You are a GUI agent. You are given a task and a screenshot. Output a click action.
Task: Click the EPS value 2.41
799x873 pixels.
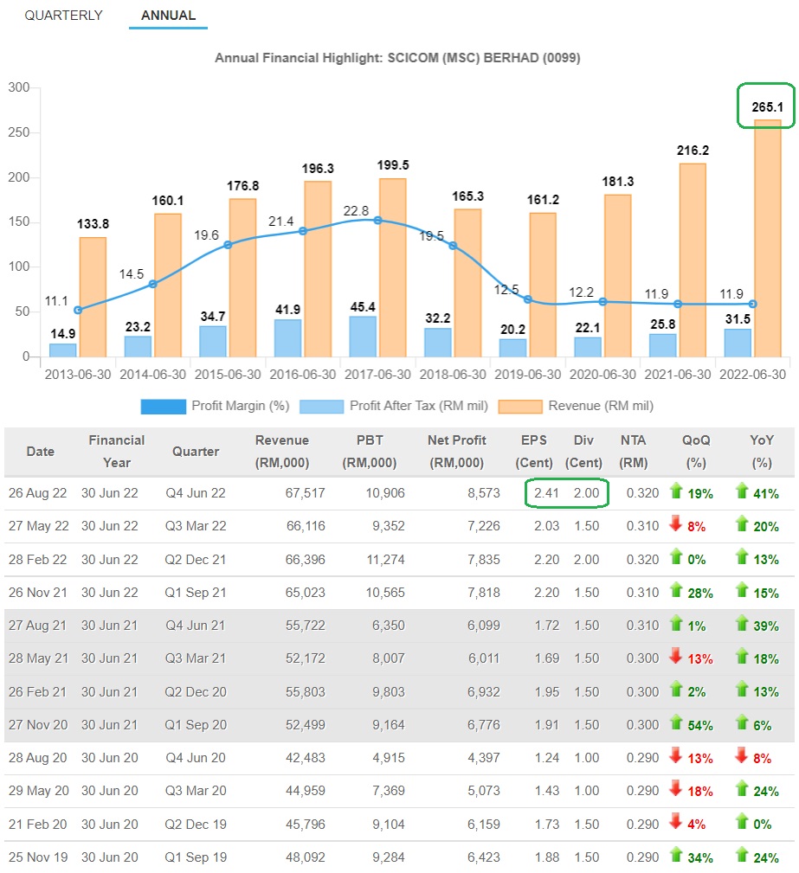546,493
